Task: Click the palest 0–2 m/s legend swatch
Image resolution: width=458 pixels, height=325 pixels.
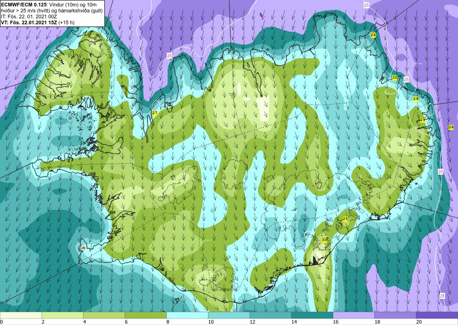Action: pos(21,315)
